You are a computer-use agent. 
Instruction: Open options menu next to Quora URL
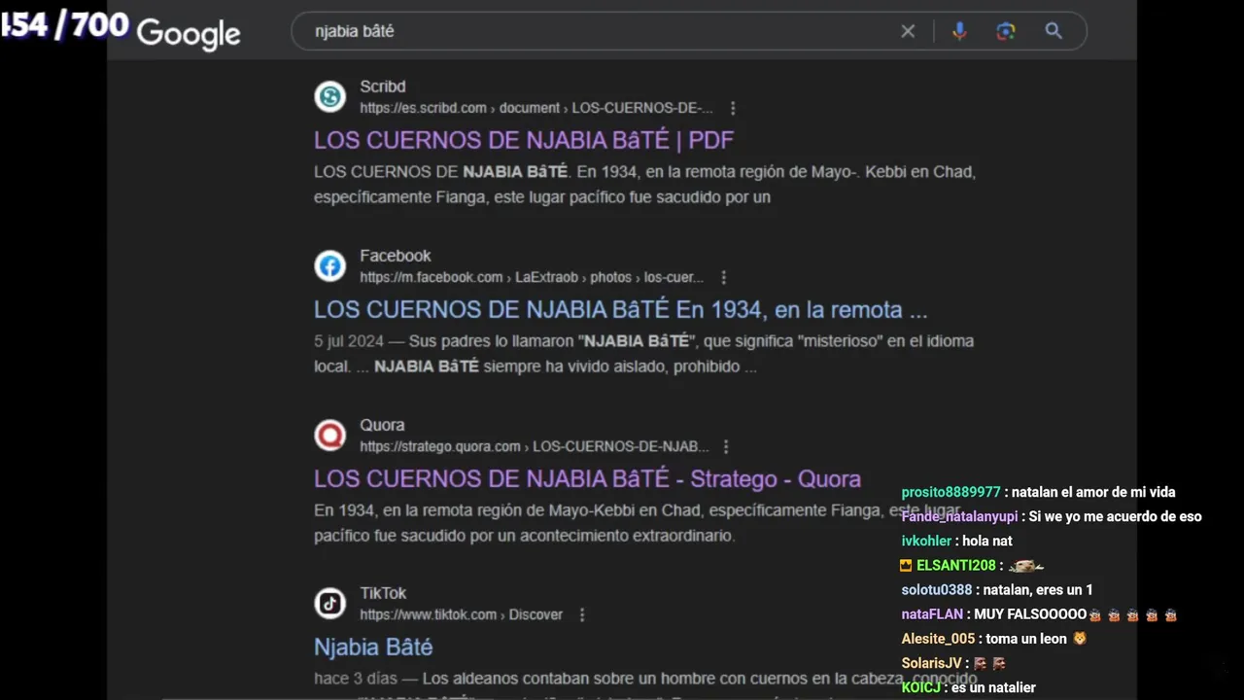(725, 446)
